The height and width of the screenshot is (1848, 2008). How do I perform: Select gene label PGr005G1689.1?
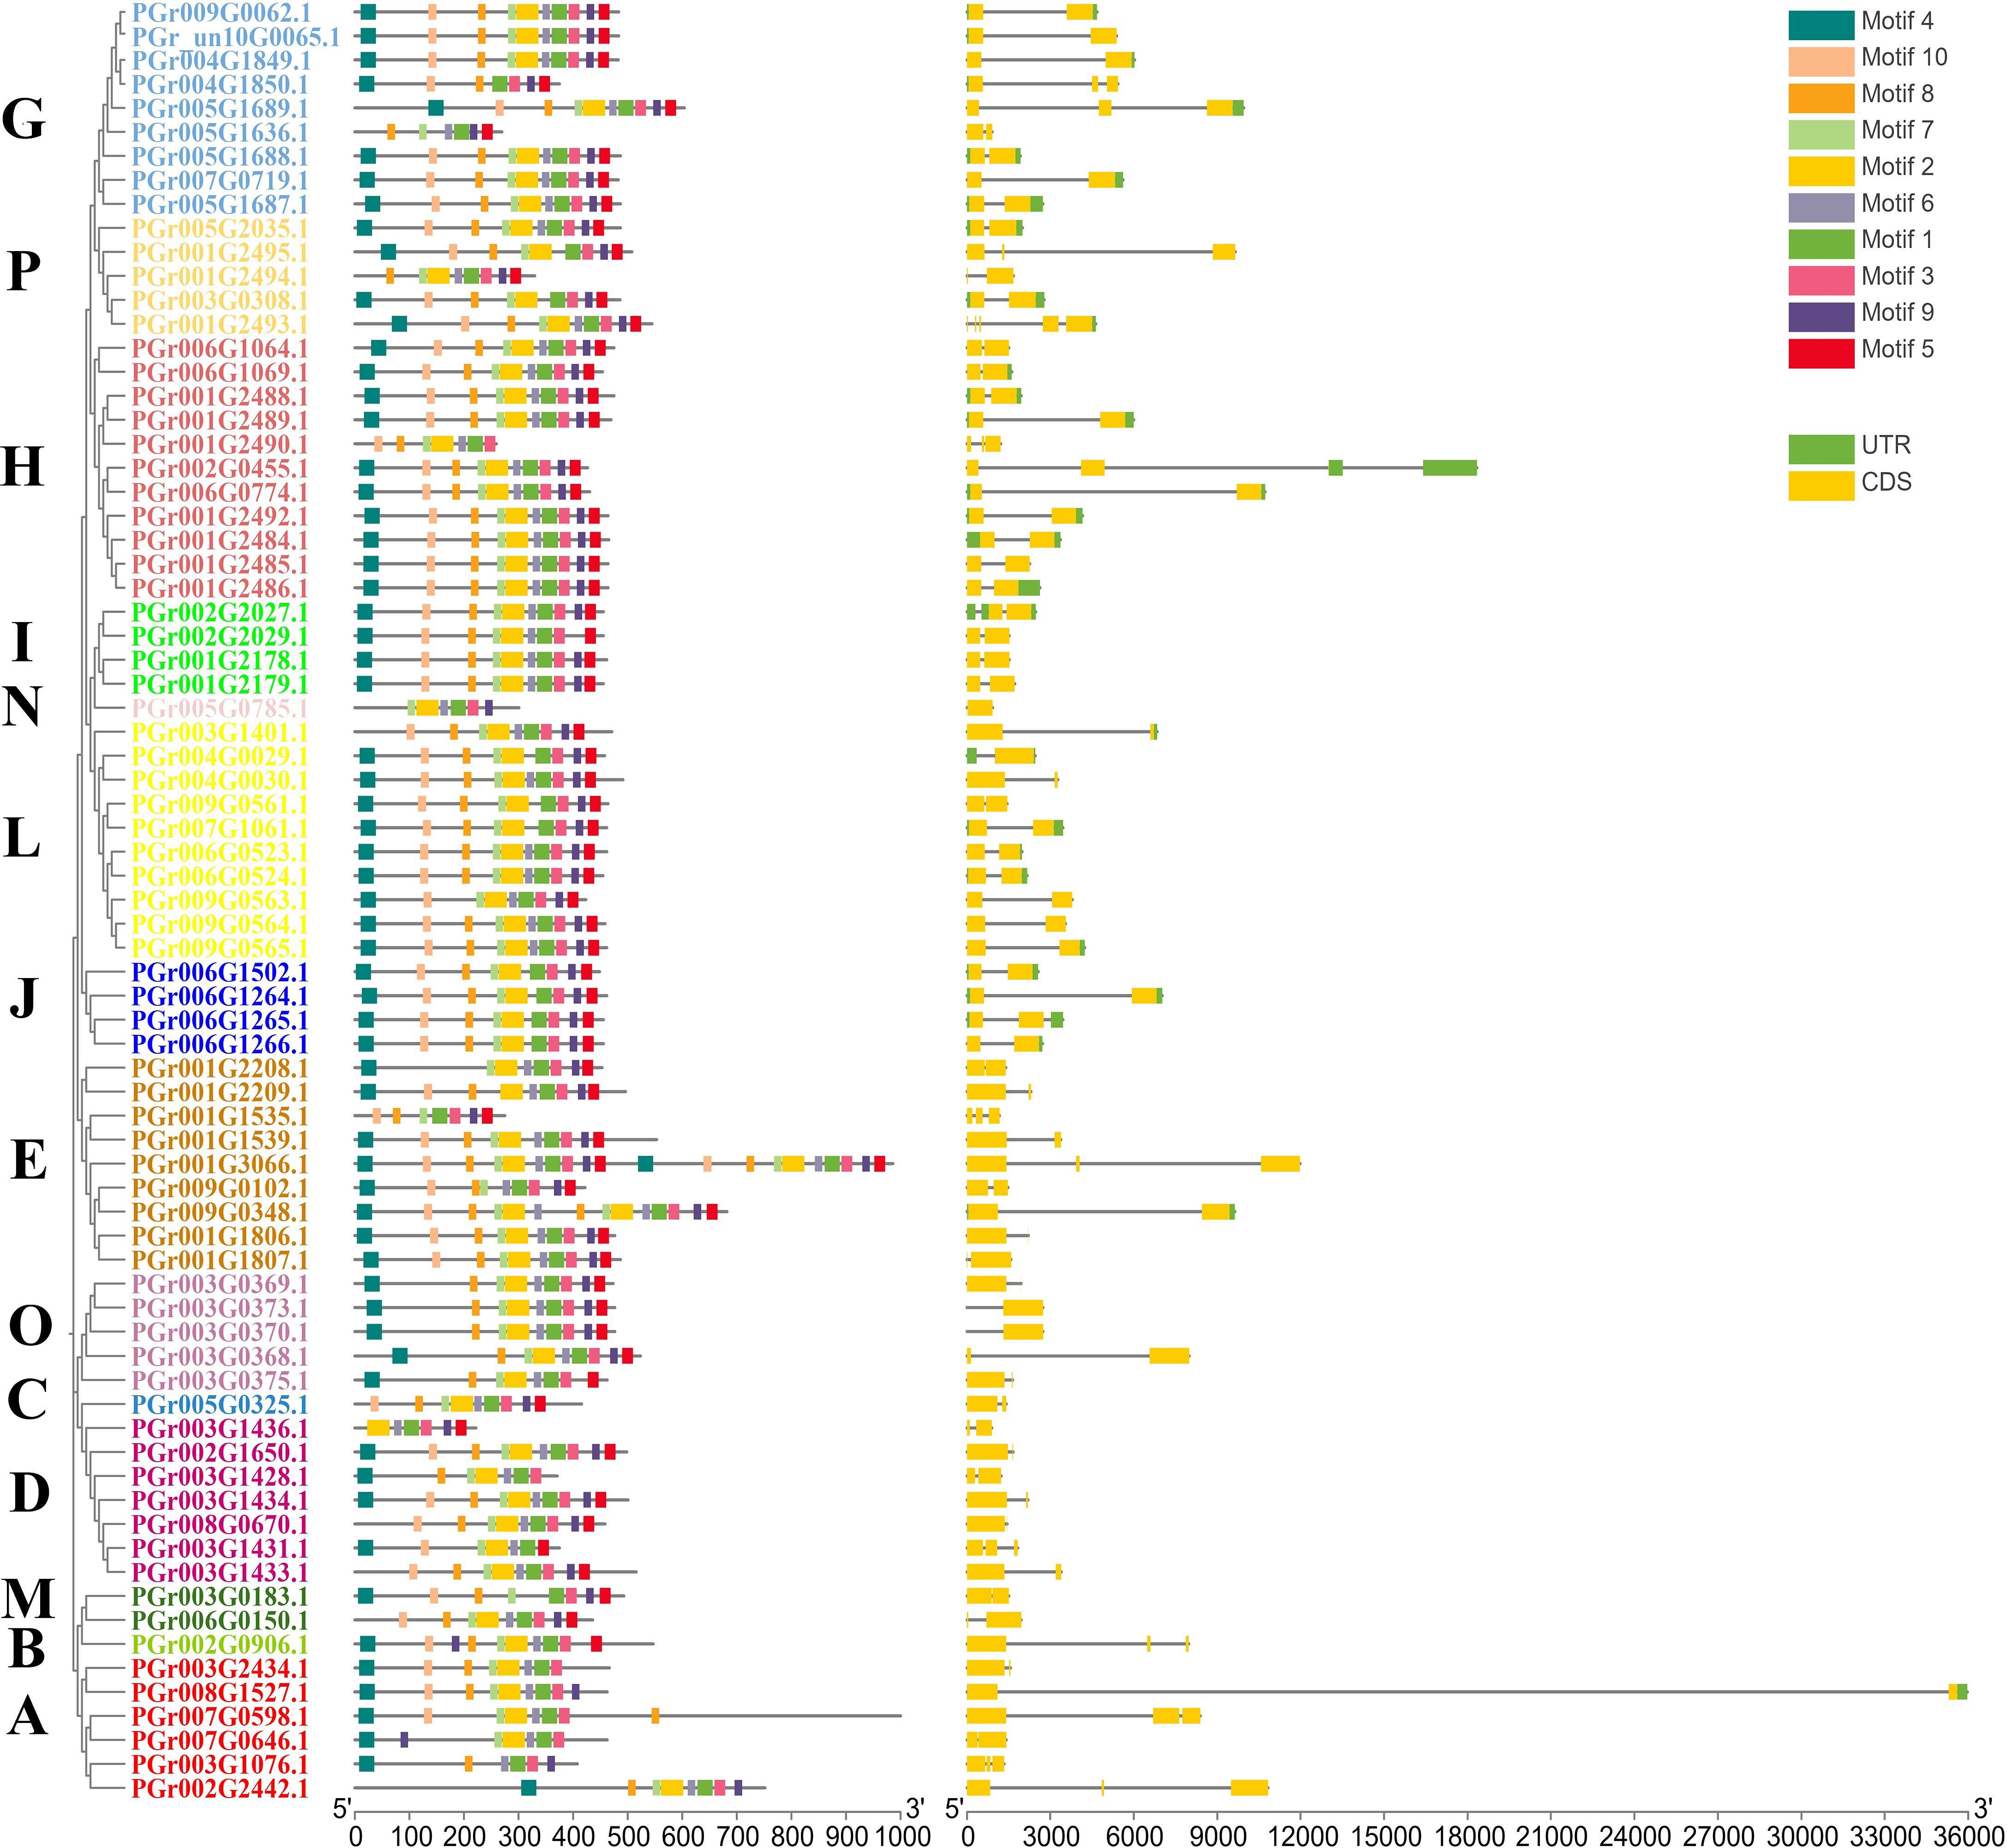(220, 109)
